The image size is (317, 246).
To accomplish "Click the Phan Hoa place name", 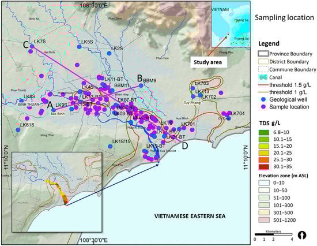I will tap(163, 58).
